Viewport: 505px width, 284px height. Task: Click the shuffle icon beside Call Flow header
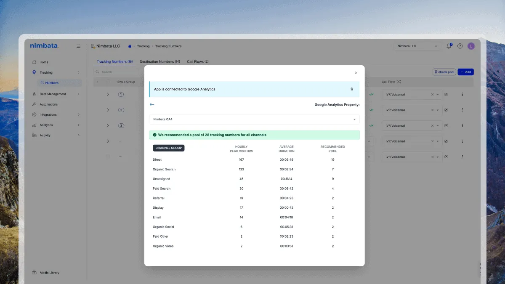click(399, 82)
